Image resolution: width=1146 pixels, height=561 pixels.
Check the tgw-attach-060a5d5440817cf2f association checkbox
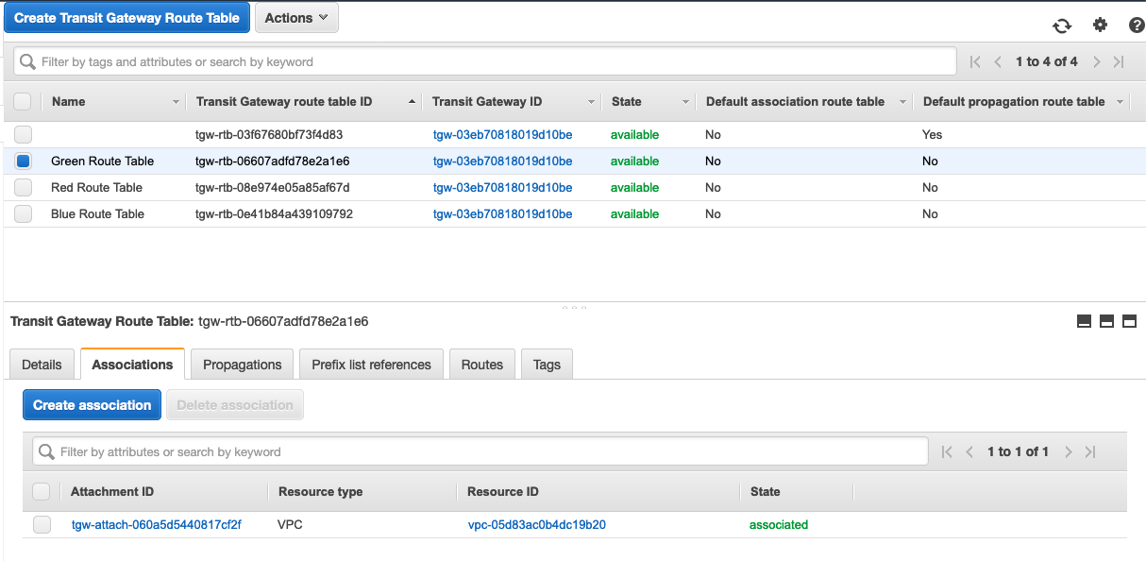(x=42, y=525)
